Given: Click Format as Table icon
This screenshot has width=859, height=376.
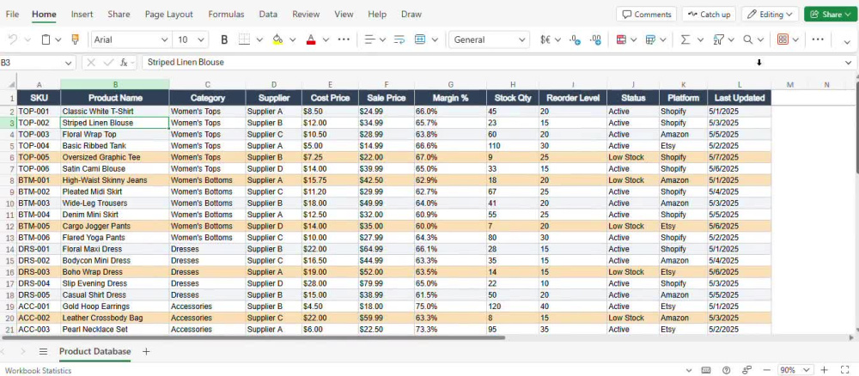Looking at the screenshot, I should pyautogui.click(x=651, y=39).
